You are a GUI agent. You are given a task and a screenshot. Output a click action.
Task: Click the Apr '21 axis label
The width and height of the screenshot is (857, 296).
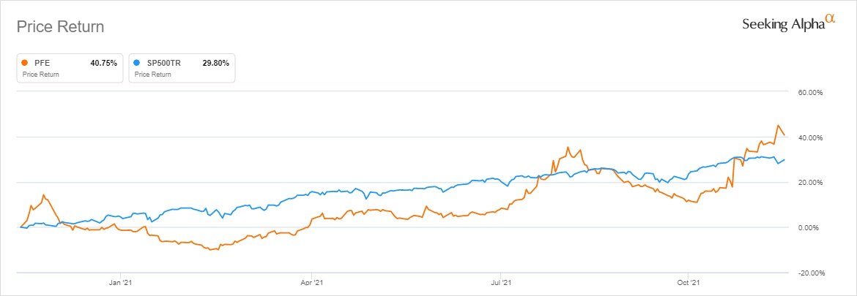point(312,279)
